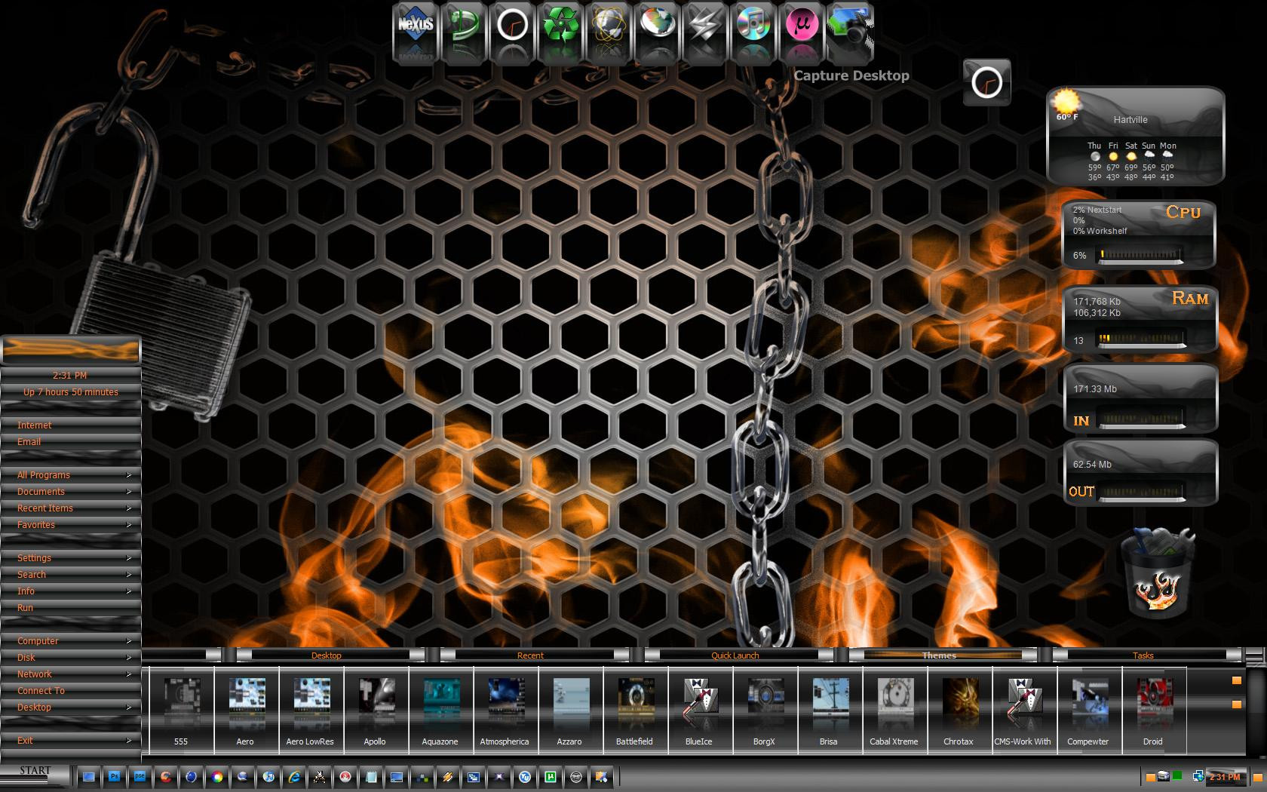The width and height of the screenshot is (1267, 792).
Task: Expand the All Programs submenu
Action: coord(71,474)
